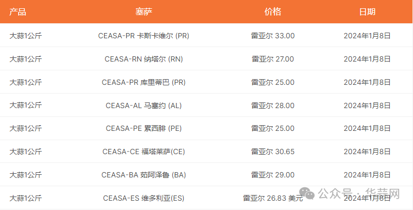
Task: Select CEASA-PR 卡斯卡维尔 (PR) cell
Action: point(144,36)
